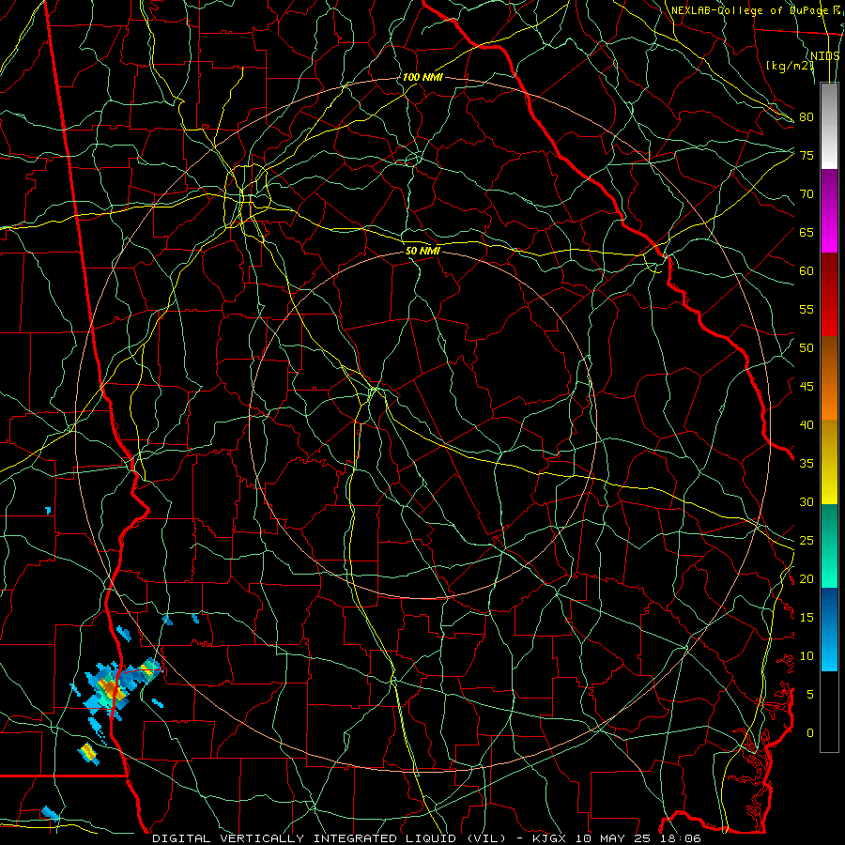Click the 25 value on the color scale
Screen dimensions: 845x845
click(x=807, y=541)
